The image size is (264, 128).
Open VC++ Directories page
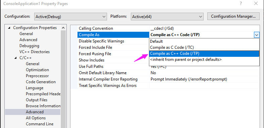pyautogui.click(x=35, y=52)
